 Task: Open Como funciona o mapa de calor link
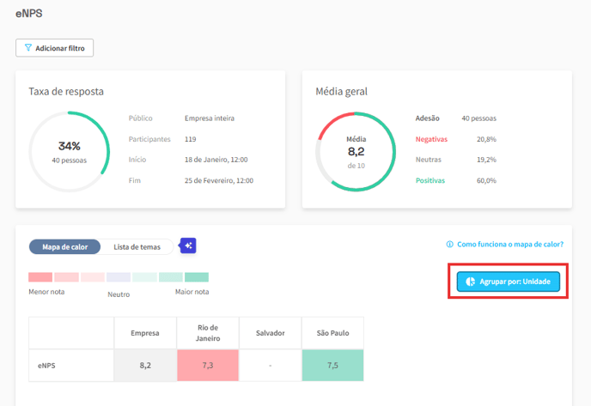509,245
